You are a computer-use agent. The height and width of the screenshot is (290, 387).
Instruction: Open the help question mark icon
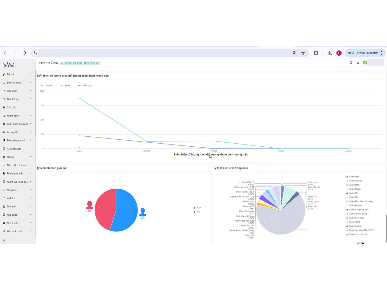point(351,63)
